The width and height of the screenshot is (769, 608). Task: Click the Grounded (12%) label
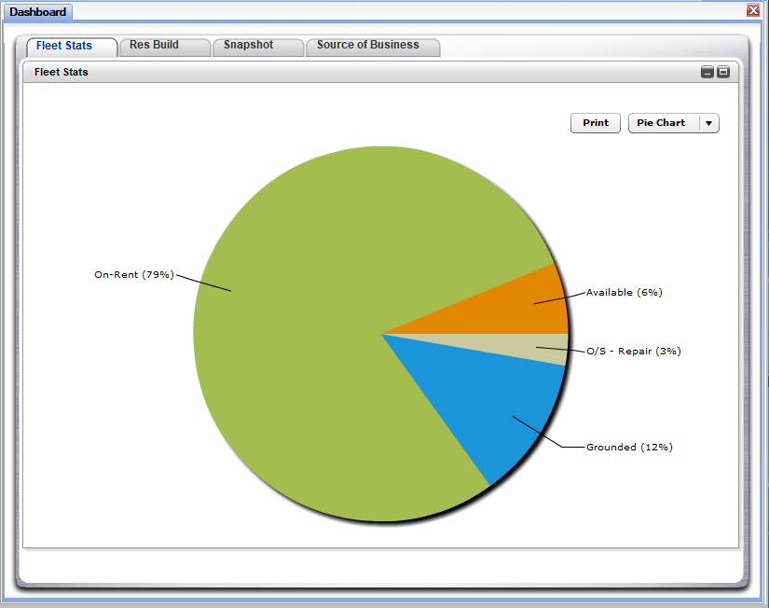click(628, 447)
